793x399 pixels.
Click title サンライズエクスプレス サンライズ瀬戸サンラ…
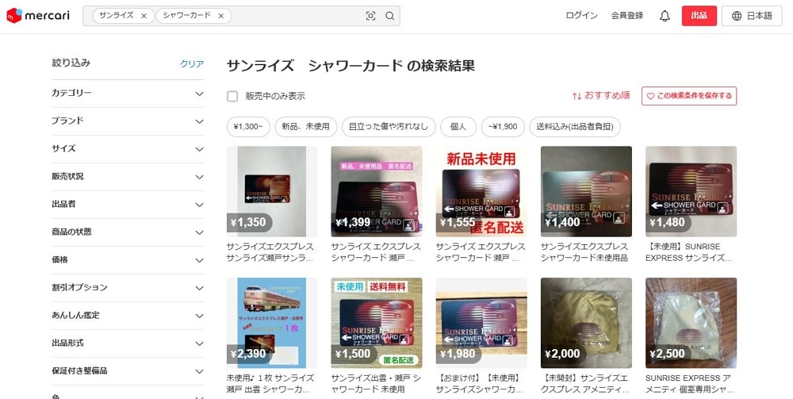pos(270,252)
